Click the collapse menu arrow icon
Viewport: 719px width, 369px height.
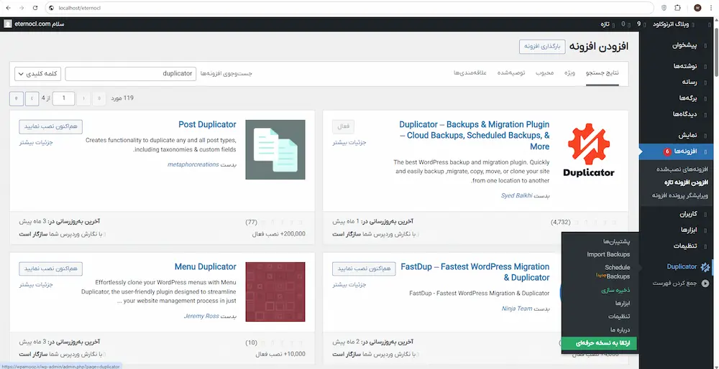click(705, 284)
